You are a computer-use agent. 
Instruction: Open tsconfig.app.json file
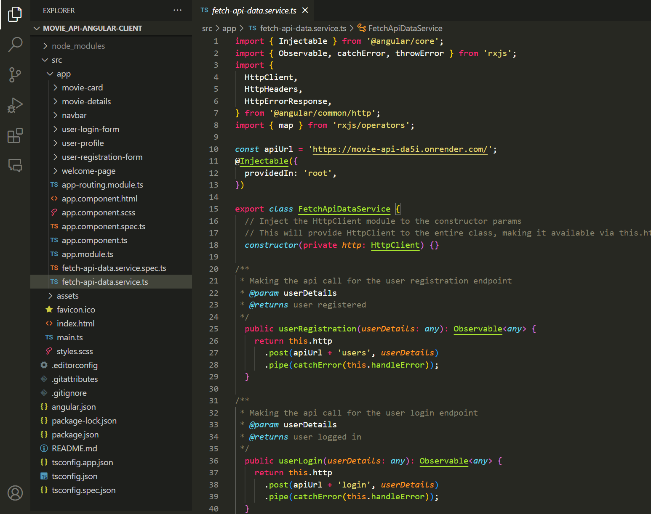click(111, 462)
